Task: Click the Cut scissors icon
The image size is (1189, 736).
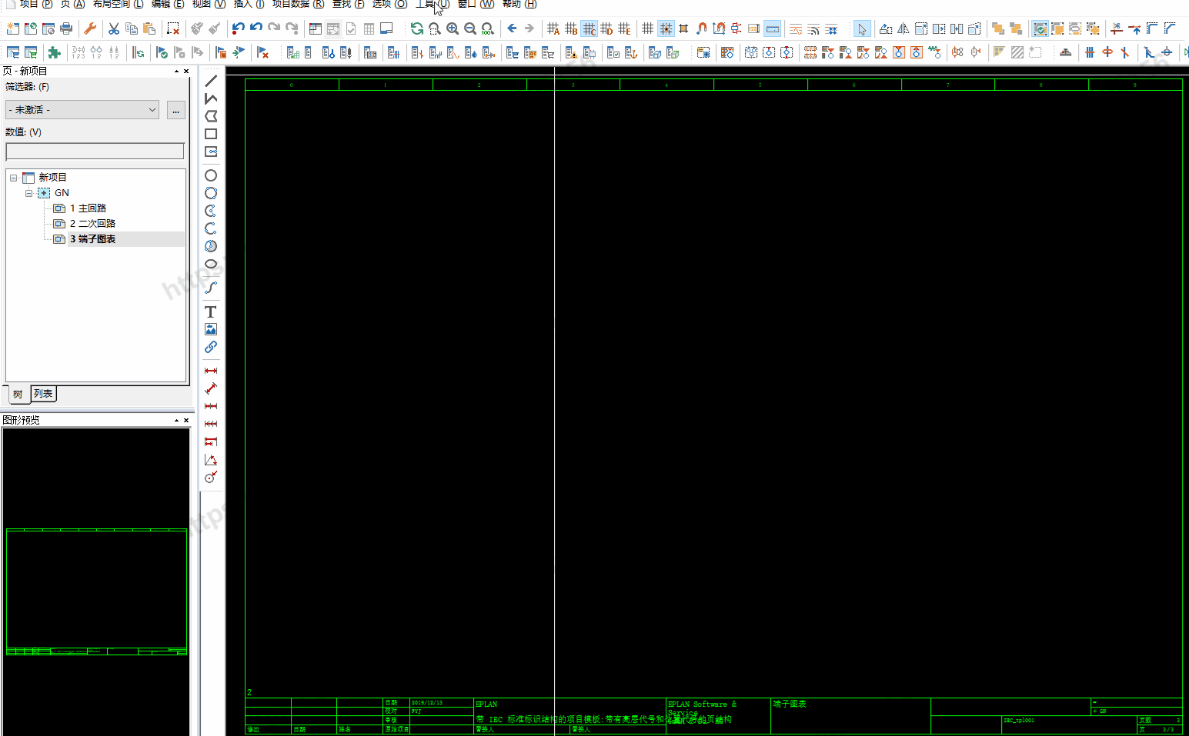Action: click(x=114, y=28)
